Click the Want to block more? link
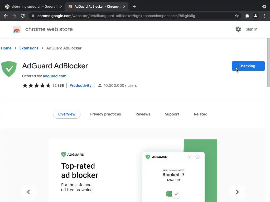Viewport: 270px width, 202px height. (x=173, y=170)
